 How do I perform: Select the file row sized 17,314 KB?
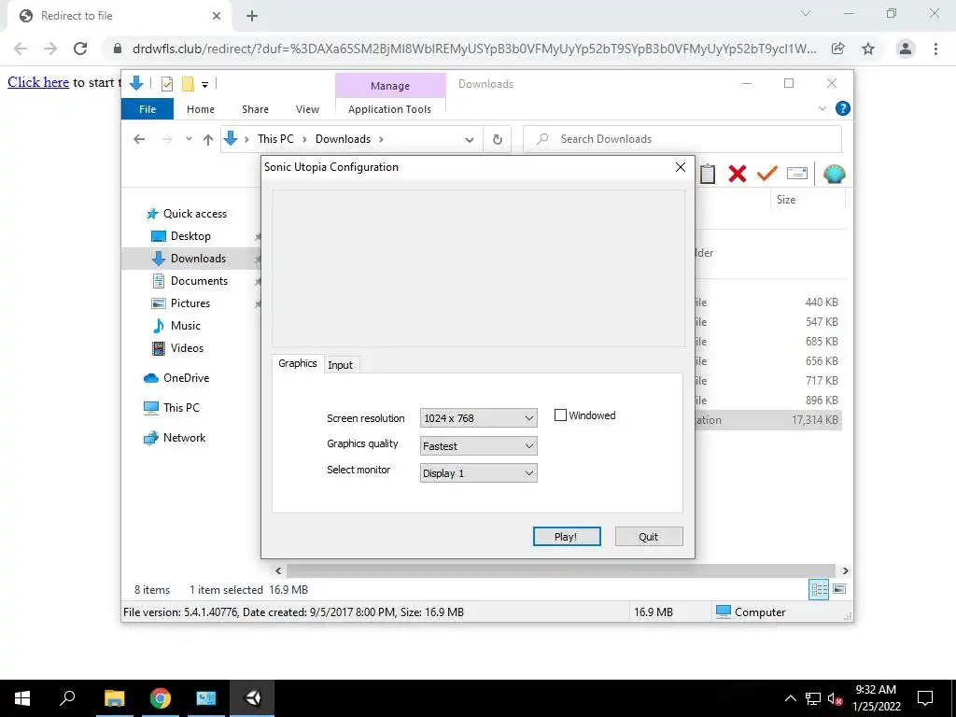point(768,420)
